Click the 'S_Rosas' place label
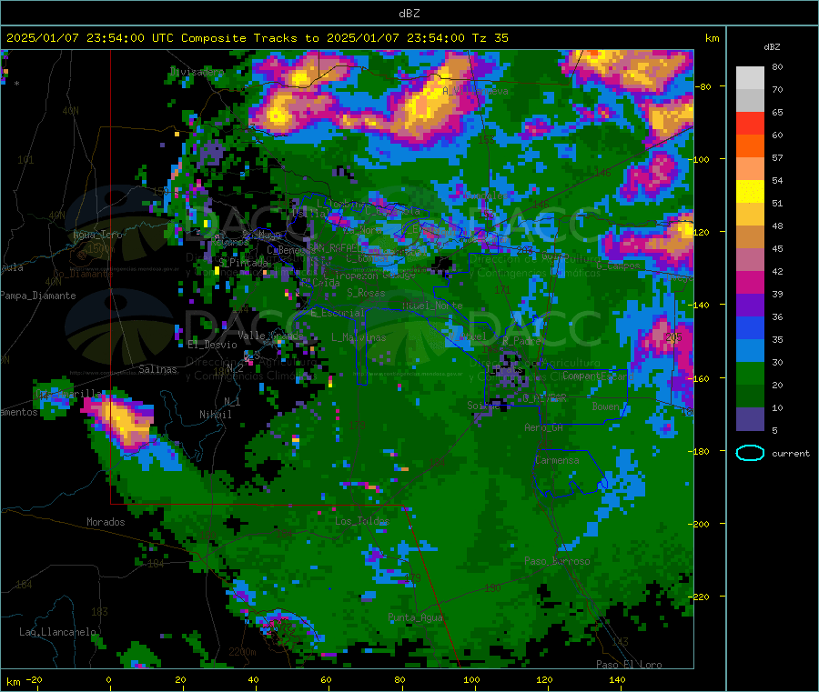Image resolution: width=819 pixels, height=692 pixels. point(366,293)
